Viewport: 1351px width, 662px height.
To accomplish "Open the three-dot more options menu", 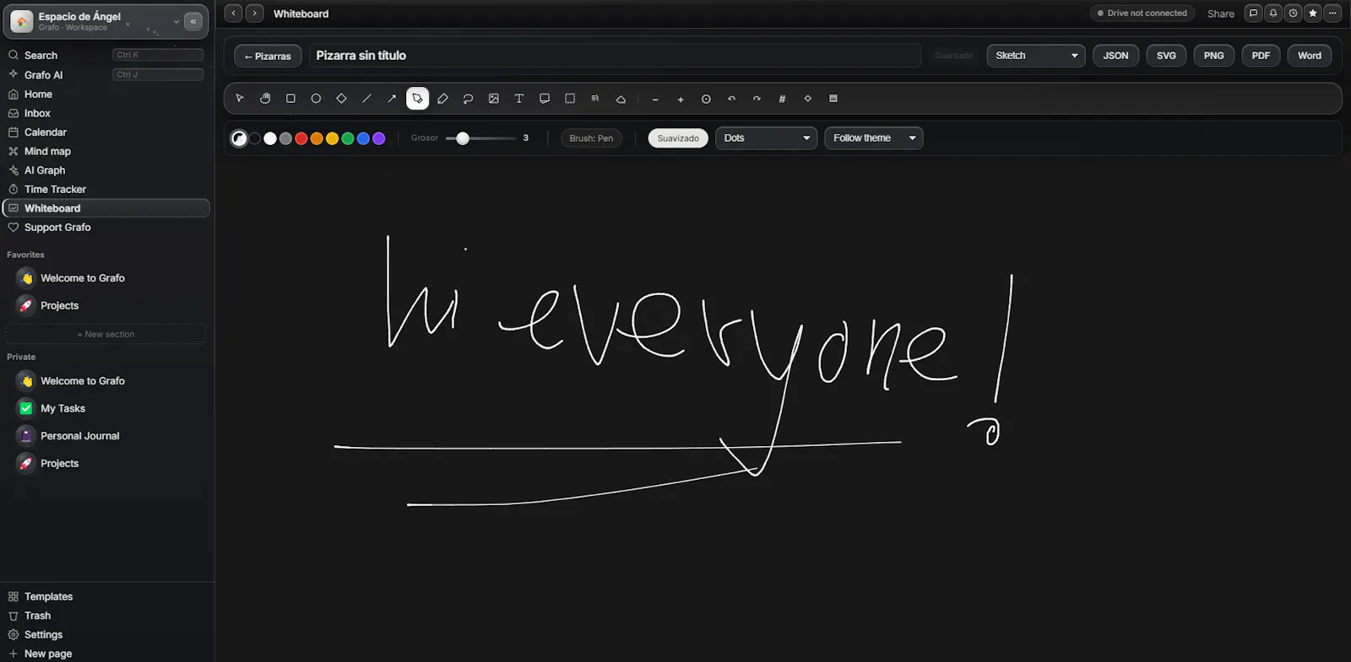I will [x=1332, y=13].
